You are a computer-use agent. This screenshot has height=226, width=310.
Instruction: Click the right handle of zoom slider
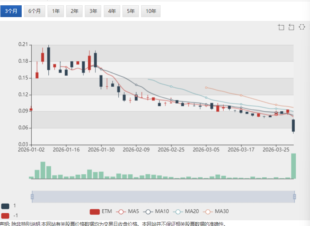pyautogui.click(x=294, y=196)
